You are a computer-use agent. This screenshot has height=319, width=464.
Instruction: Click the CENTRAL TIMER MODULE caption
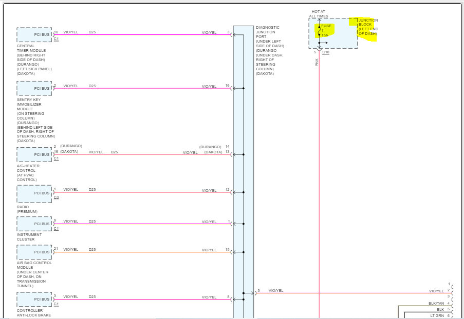[x=34, y=59]
